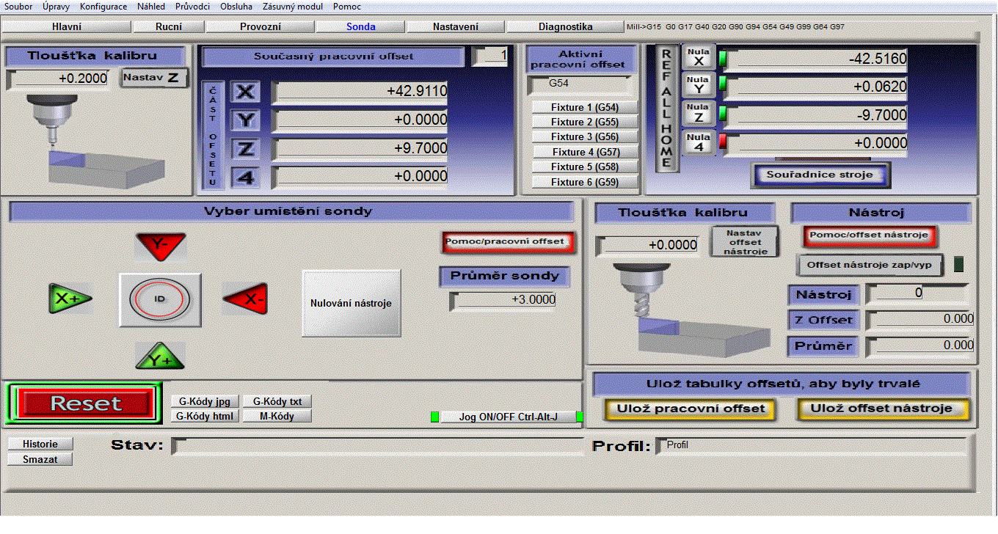998x534 pixels.
Task: Toggle Jog ON/OFF Ctrl-Alt-J
Action: coord(507,417)
